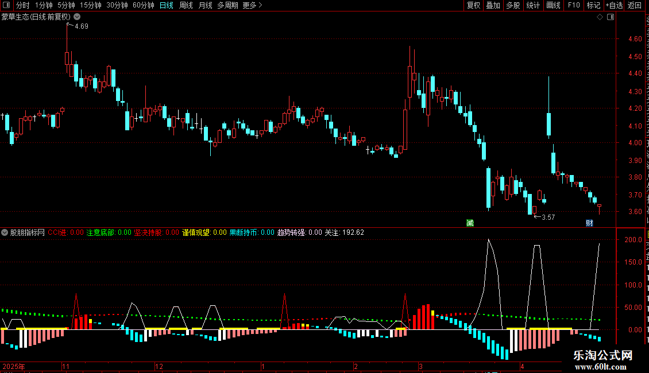Click the 标记 mark tool

pos(593,5)
